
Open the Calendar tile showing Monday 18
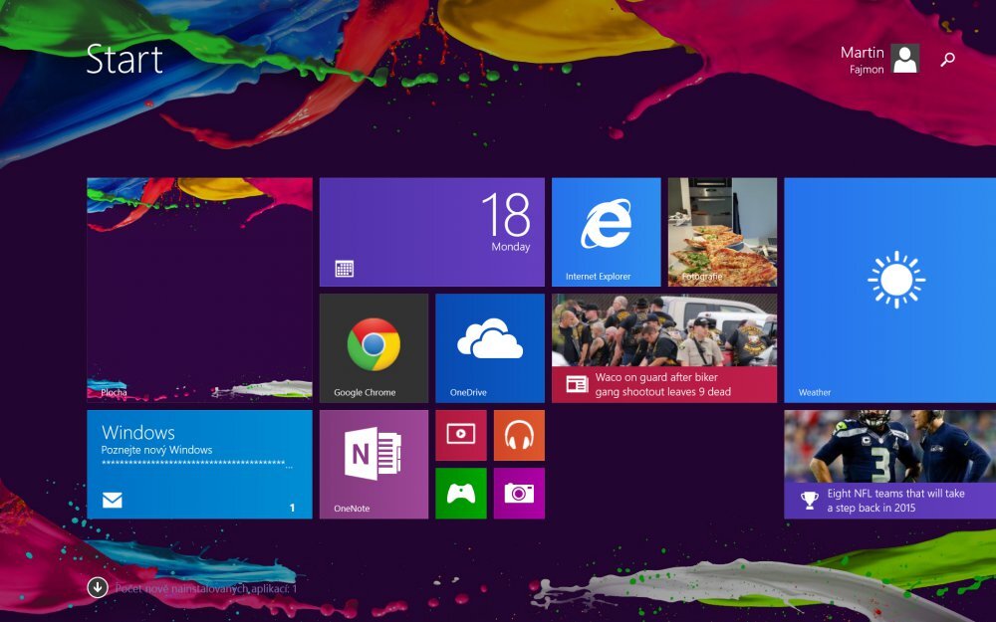click(x=430, y=231)
